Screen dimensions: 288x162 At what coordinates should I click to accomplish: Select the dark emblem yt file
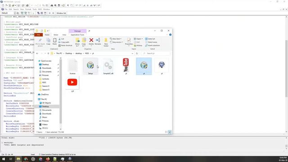tap(162, 66)
